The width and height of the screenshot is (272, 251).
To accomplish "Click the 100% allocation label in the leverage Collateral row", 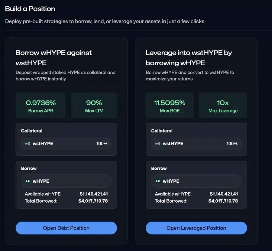I will click(232, 144).
